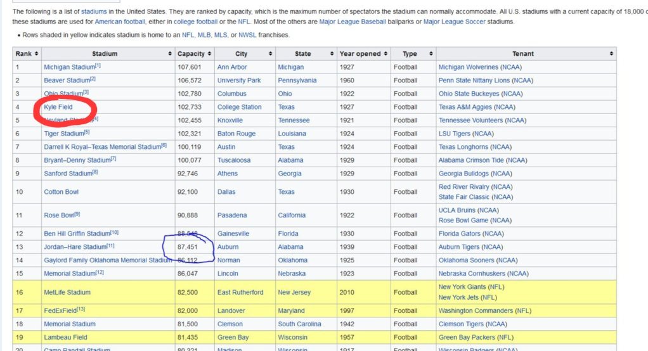Sort table by Tenant column arrows
Viewport: 648px width, 351px height.
611,54
